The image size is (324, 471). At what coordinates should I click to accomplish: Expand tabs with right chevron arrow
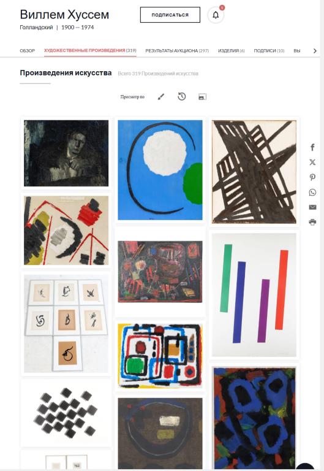(315, 51)
